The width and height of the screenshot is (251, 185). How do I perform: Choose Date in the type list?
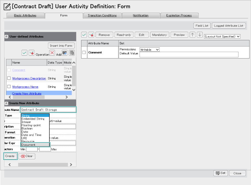pos(35,132)
